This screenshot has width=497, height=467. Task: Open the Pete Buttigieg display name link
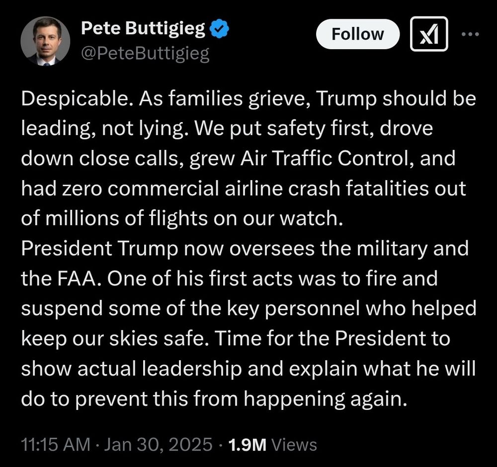pyautogui.click(x=143, y=28)
